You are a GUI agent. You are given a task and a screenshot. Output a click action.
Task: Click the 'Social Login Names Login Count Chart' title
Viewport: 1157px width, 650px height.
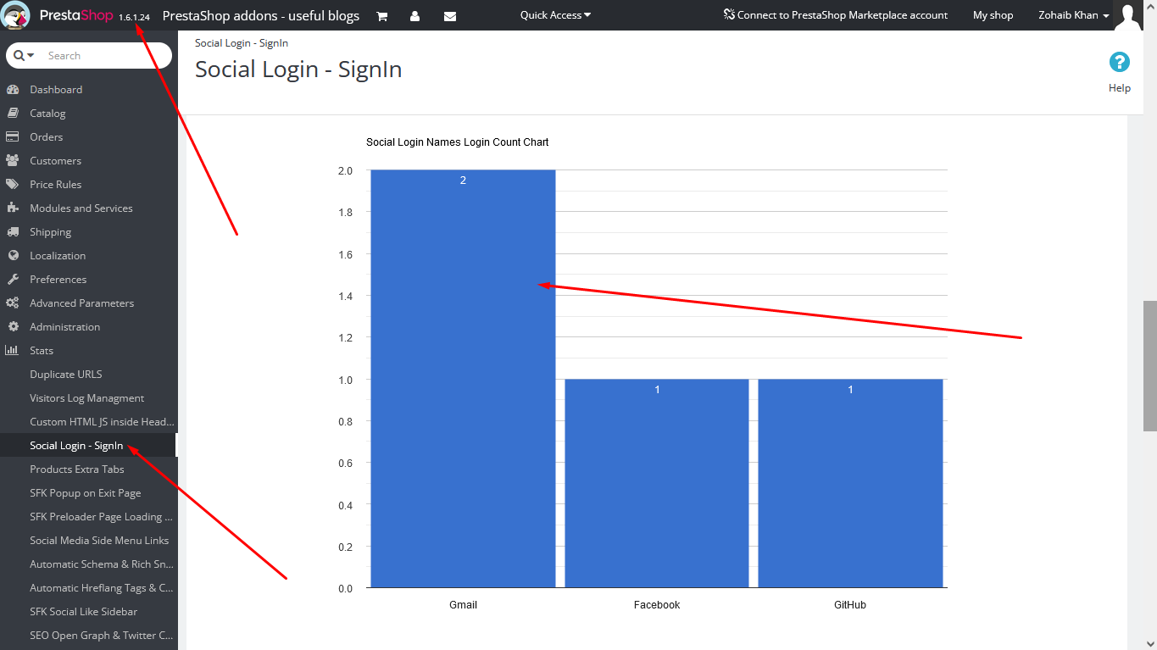coord(458,142)
